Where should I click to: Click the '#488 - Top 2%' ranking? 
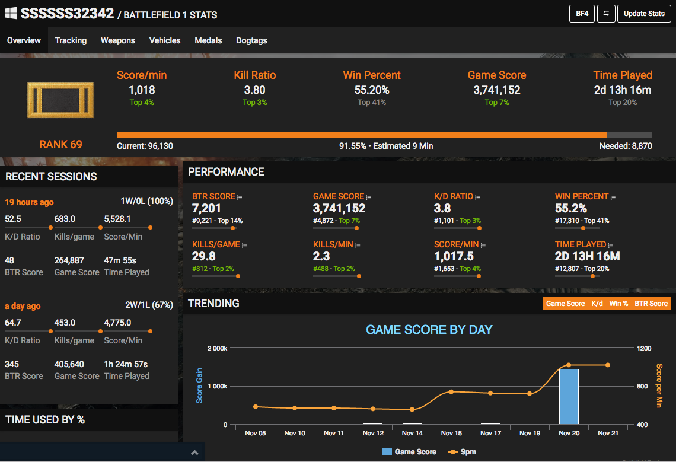point(334,269)
